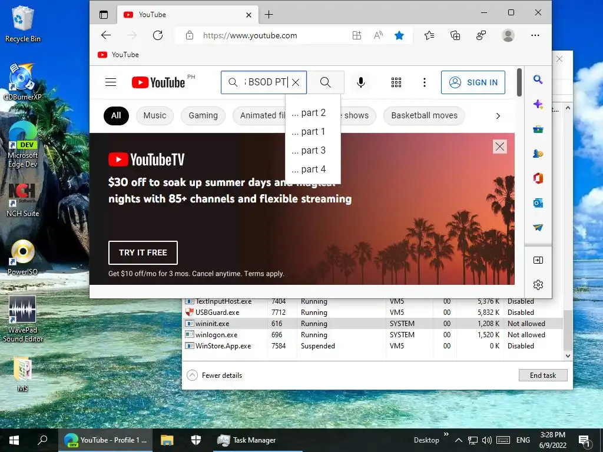This screenshot has height=452, width=603.
Task: Select the All filter chip
Action: 116,116
